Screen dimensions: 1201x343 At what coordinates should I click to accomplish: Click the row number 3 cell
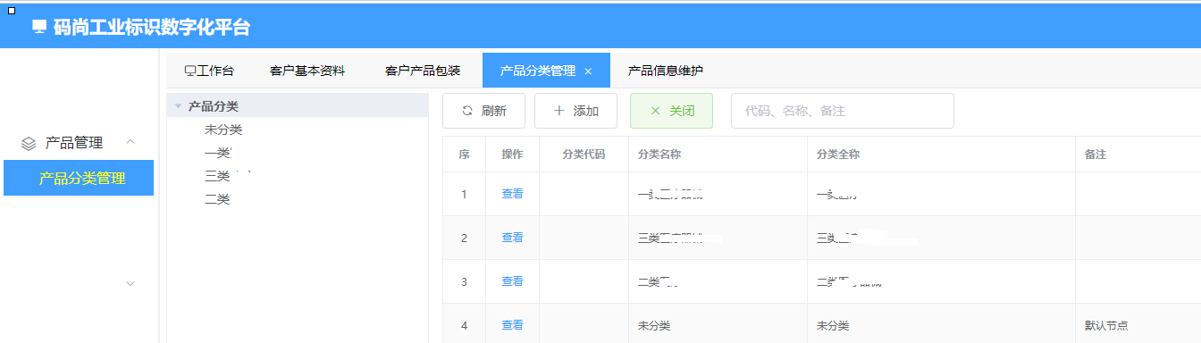[464, 281]
